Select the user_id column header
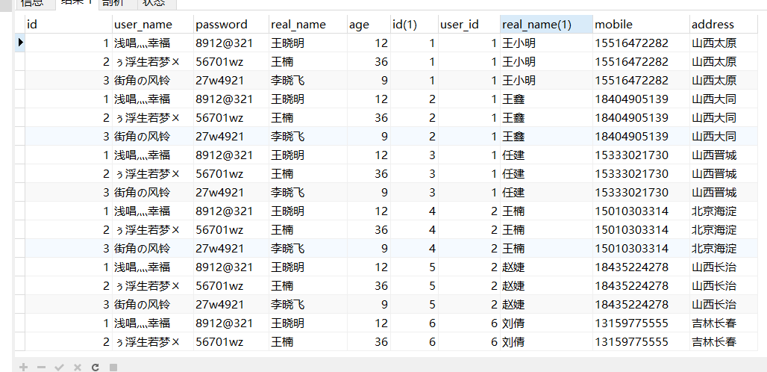767x372 pixels. pyautogui.click(x=469, y=25)
